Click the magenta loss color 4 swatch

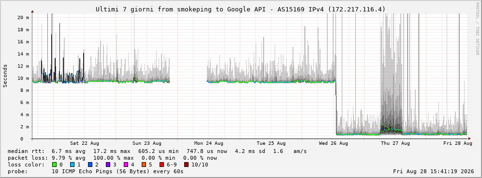(126, 165)
